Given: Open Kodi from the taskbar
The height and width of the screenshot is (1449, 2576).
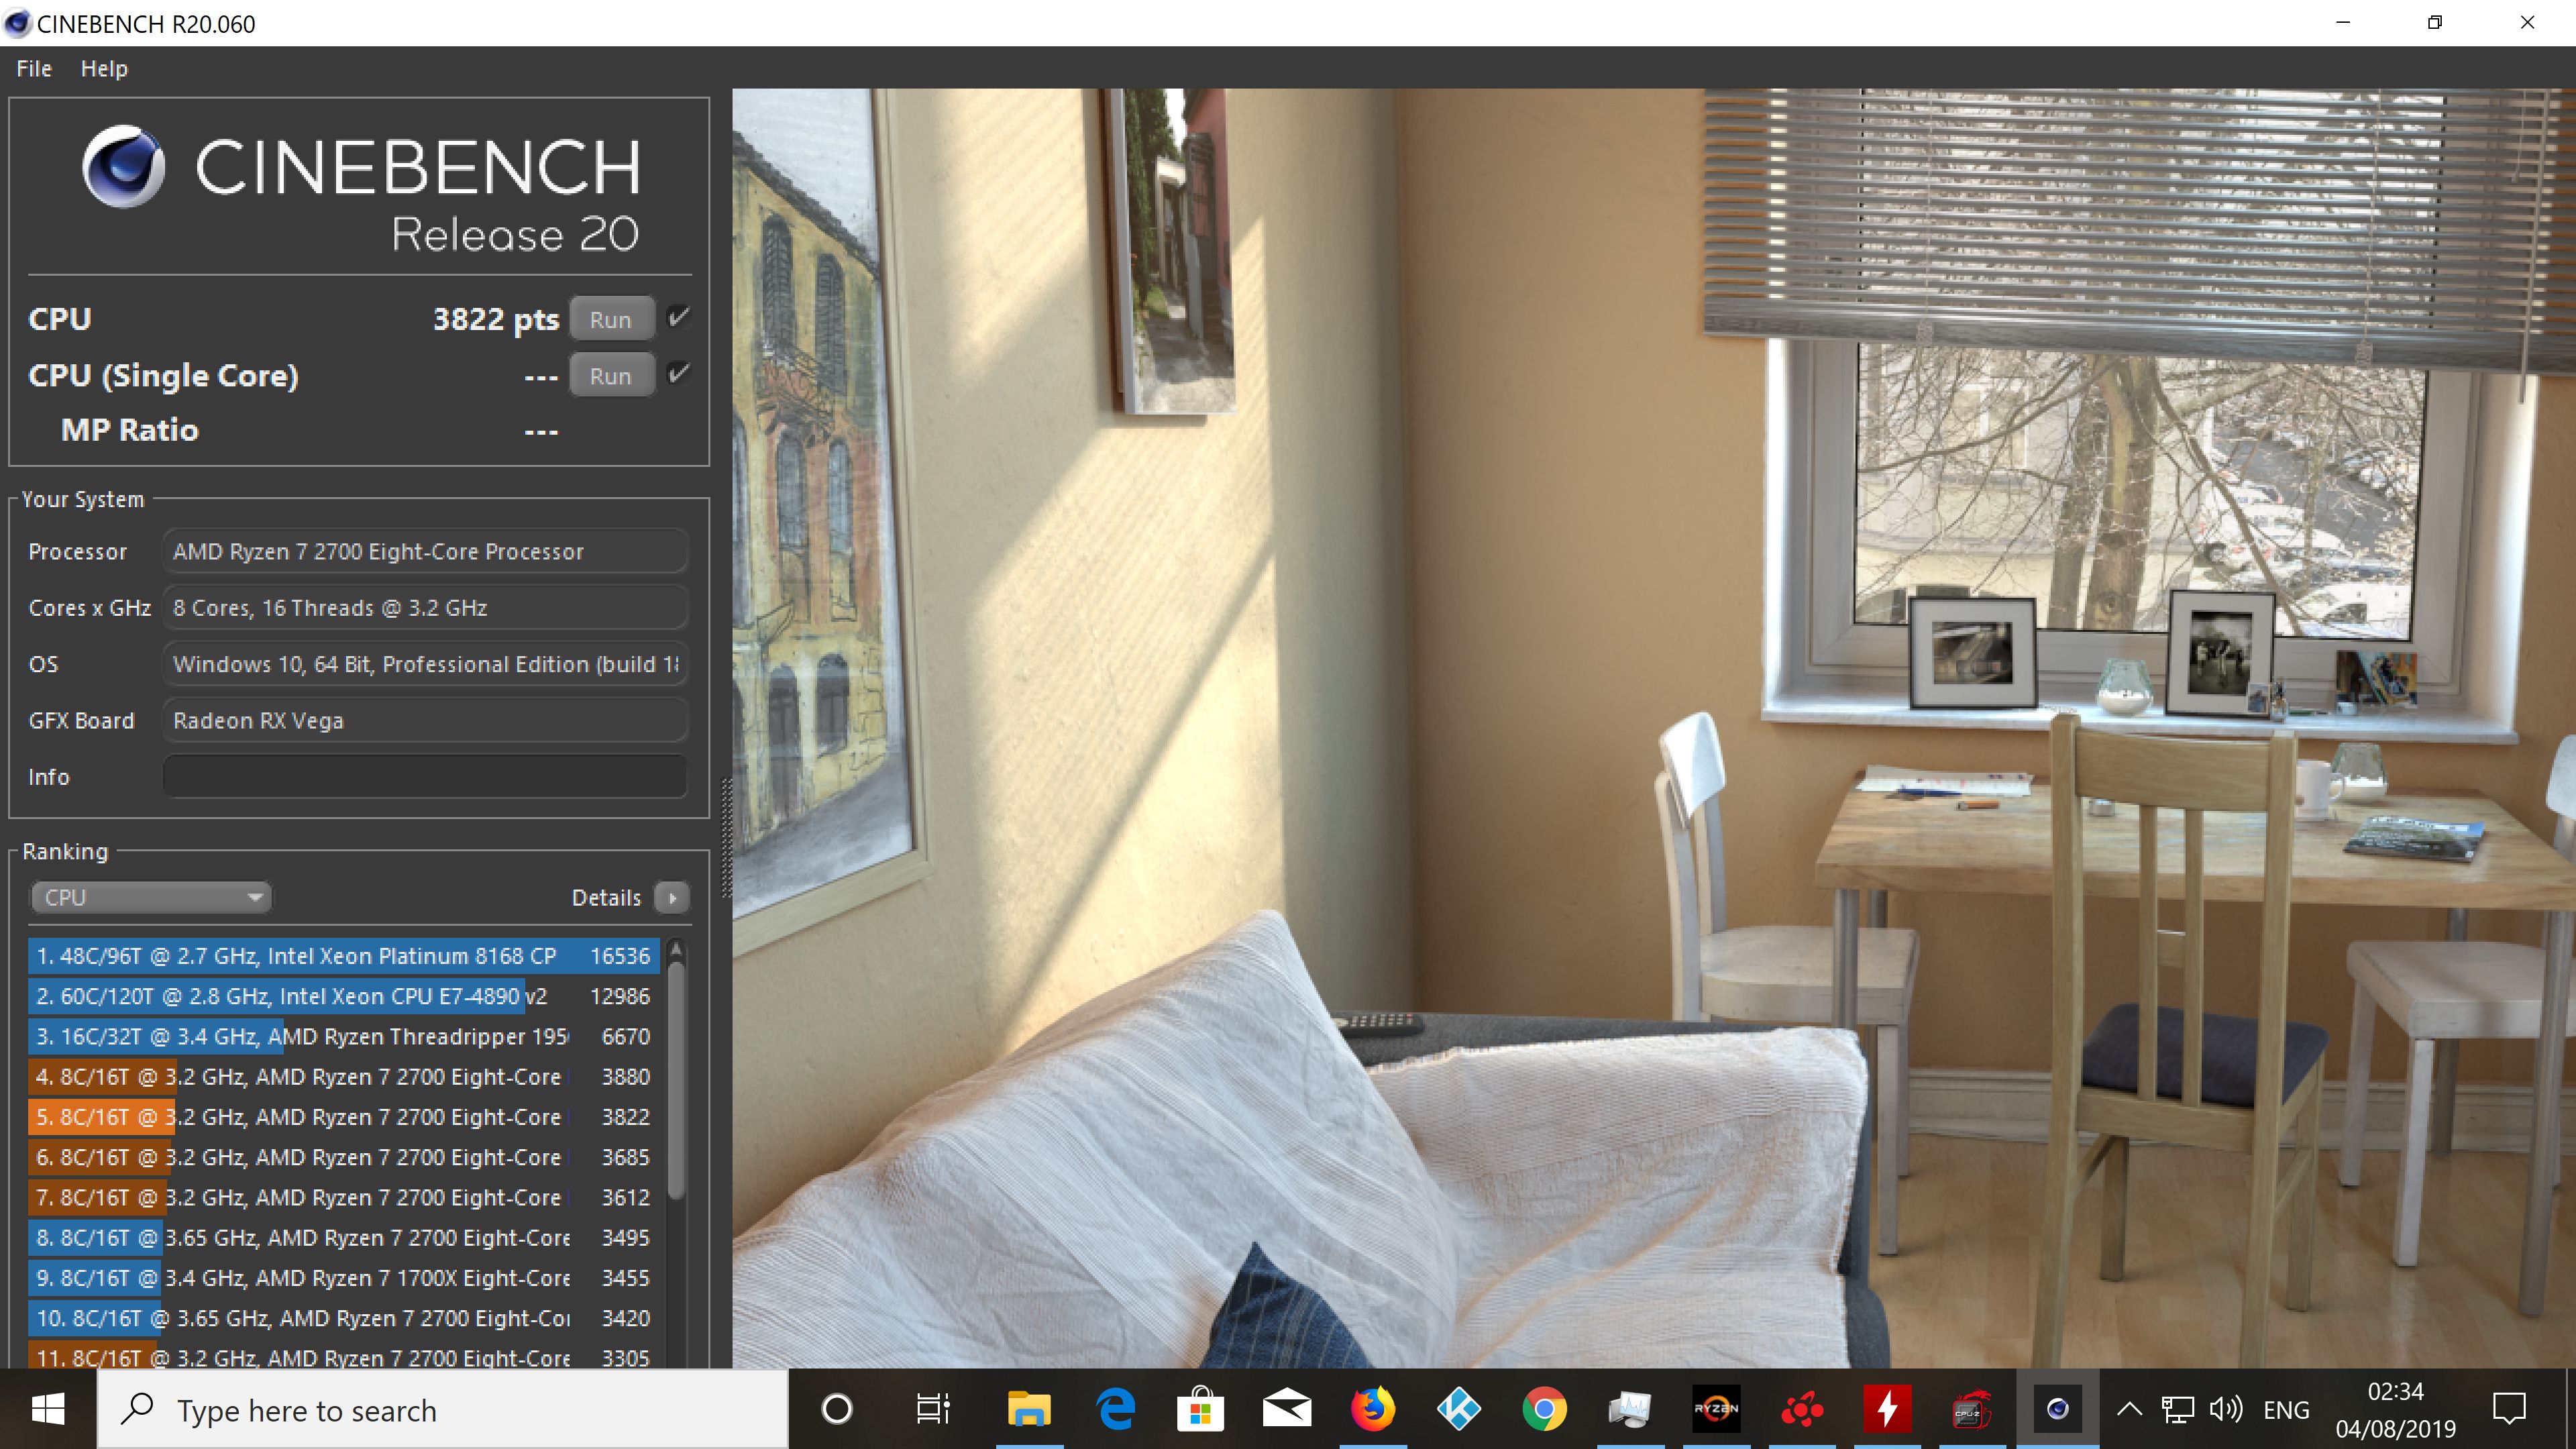Looking at the screenshot, I should click(x=1459, y=1409).
